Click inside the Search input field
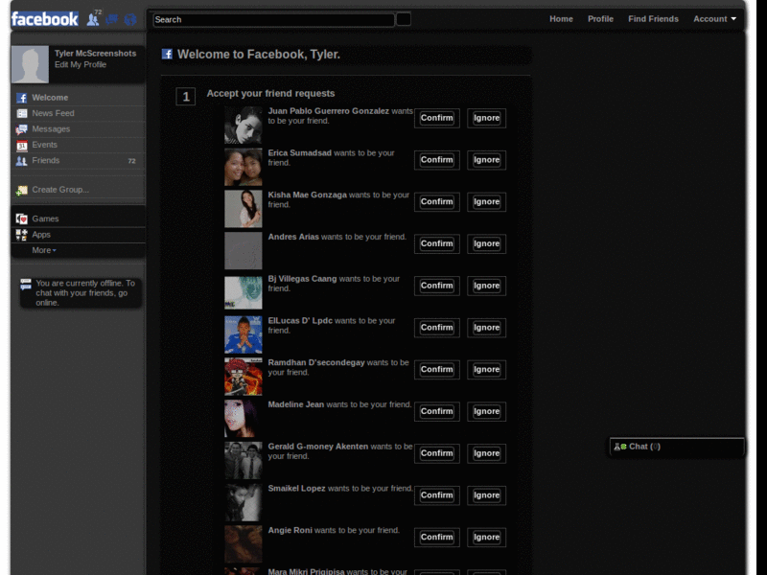Viewport: 767px width, 575px height. coord(273,19)
